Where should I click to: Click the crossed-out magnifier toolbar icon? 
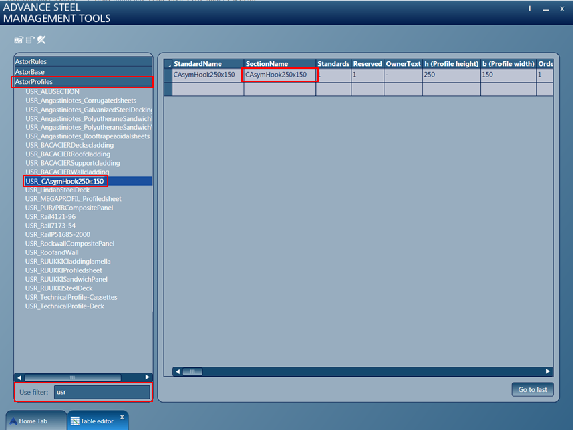coord(41,40)
